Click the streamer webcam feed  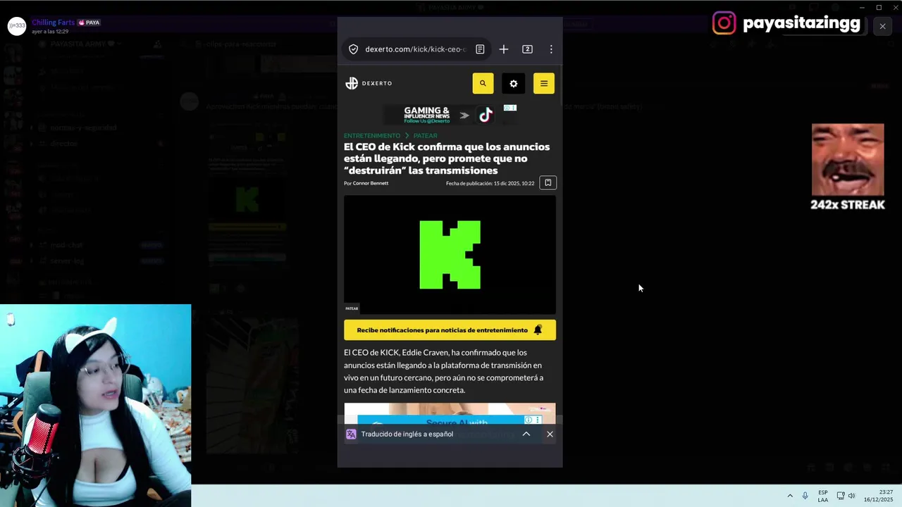pos(95,405)
